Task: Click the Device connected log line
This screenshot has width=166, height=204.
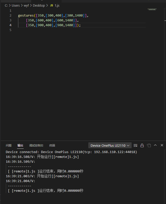Action: (71, 152)
